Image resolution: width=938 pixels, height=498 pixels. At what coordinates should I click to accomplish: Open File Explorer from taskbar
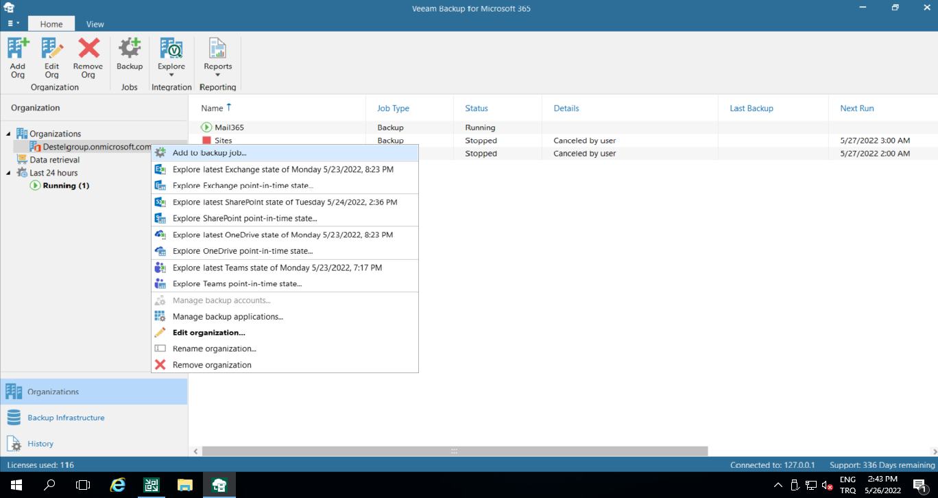(x=184, y=485)
